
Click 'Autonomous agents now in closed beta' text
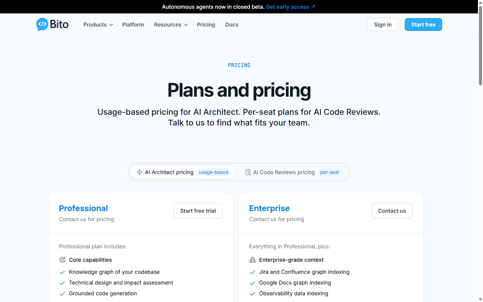click(x=213, y=7)
